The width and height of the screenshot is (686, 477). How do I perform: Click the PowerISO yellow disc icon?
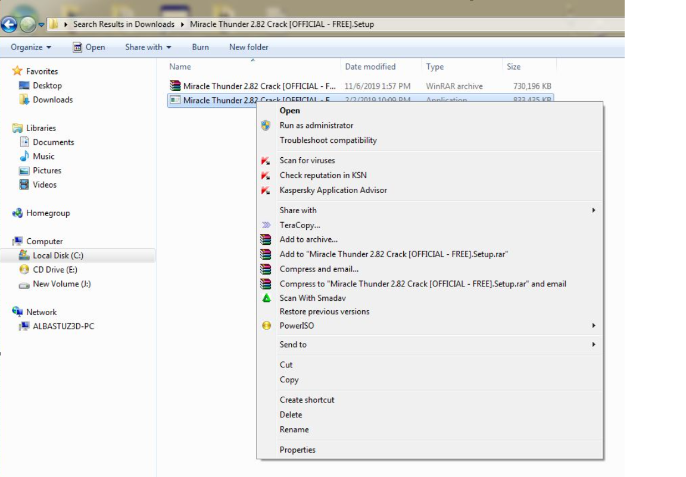266,326
